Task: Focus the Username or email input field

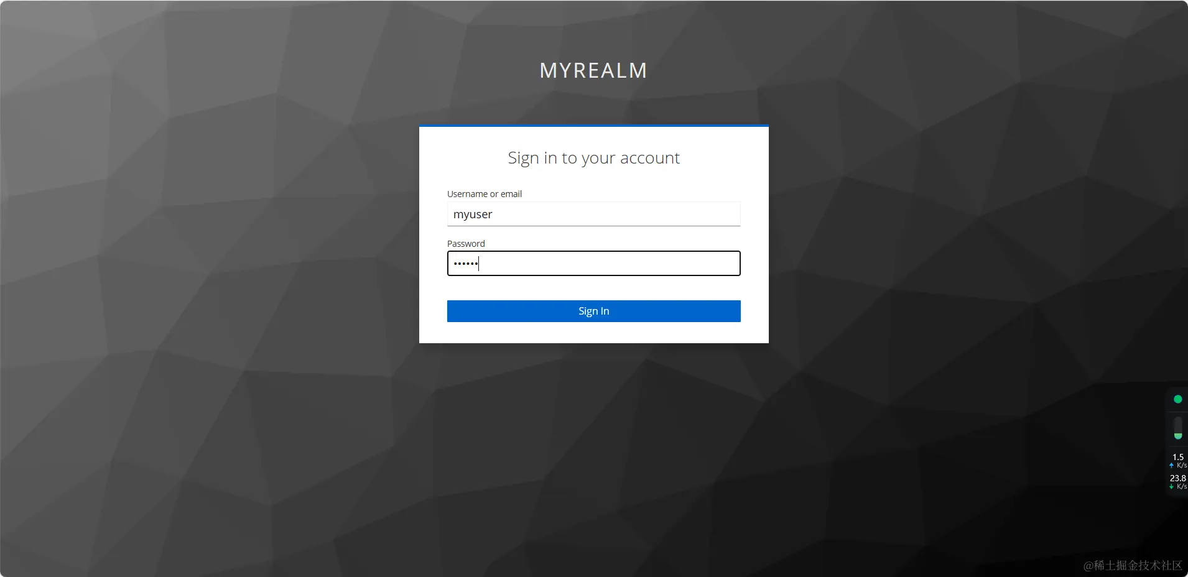Action: pyautogui.click(x=593, y=214)
